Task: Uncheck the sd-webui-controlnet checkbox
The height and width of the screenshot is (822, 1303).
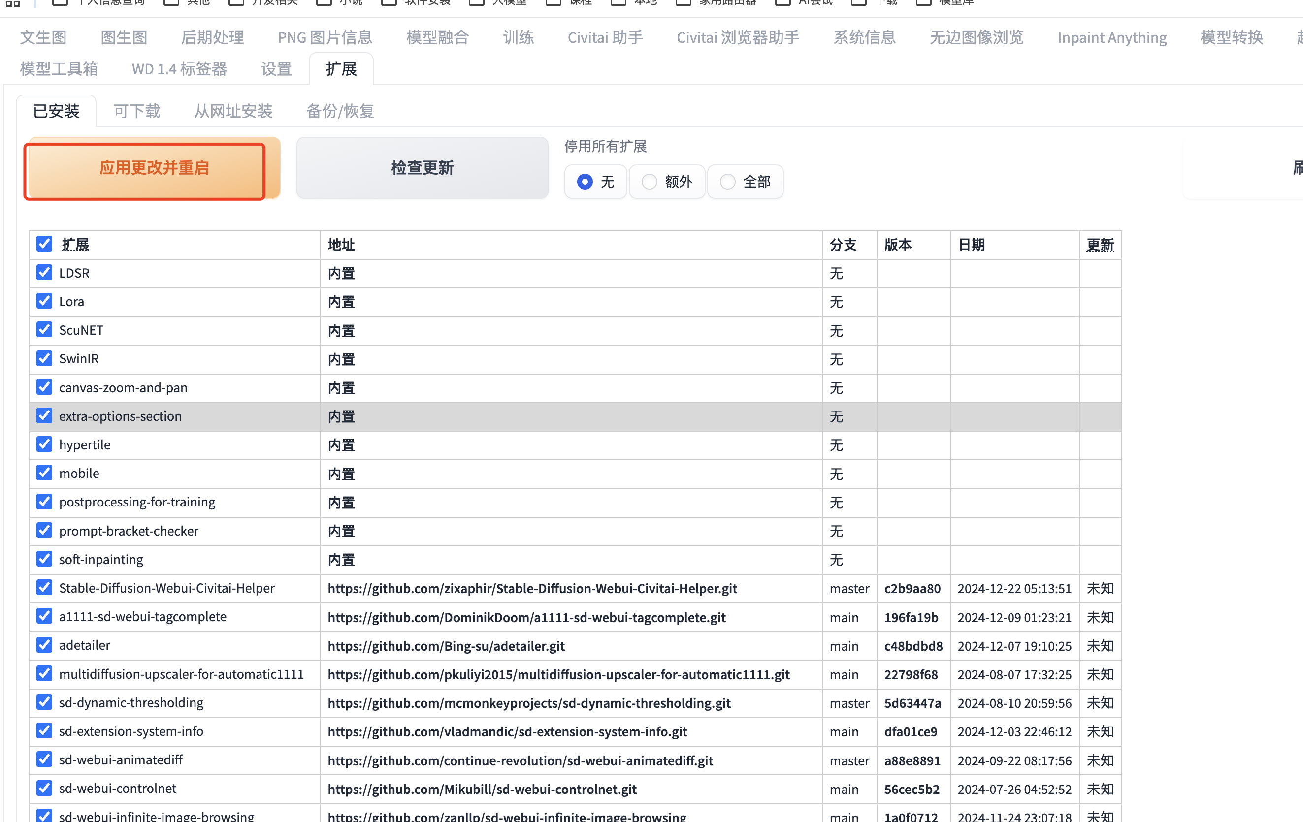Action: pos(44,788)
